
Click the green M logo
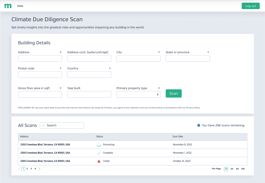(x=8, y=6)
